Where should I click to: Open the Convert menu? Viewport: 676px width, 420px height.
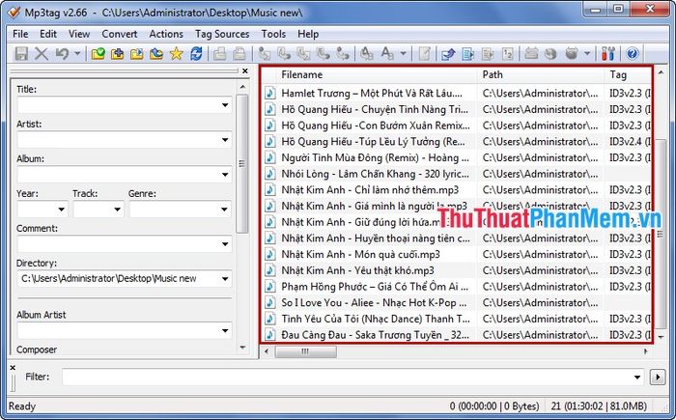tap(120, 34)
